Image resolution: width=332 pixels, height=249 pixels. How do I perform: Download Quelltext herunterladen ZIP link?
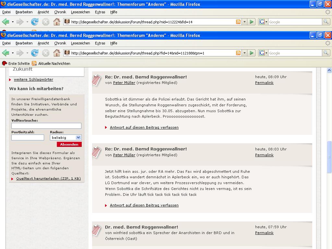pos(48,178)
